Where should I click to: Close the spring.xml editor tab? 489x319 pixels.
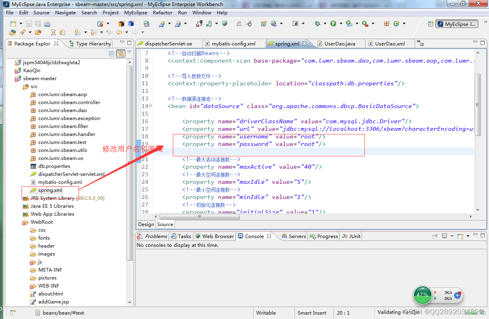click(305, 43)
